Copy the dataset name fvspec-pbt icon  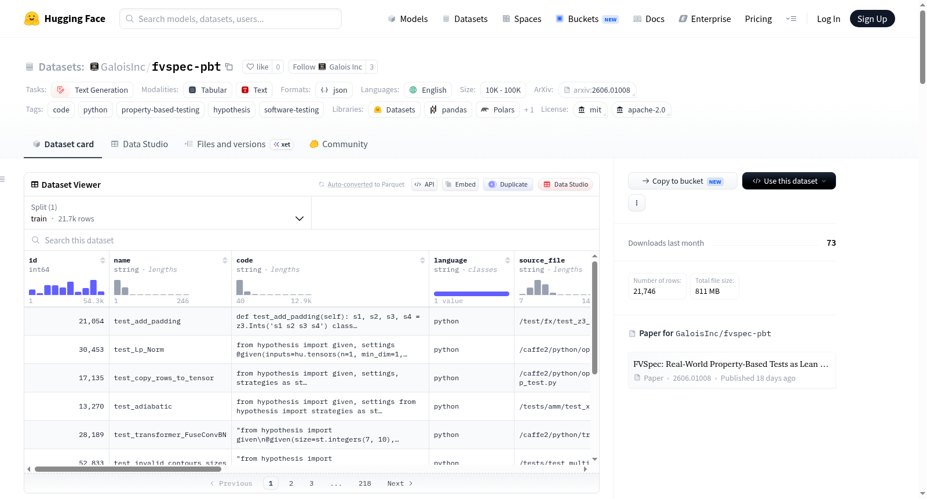229,67
